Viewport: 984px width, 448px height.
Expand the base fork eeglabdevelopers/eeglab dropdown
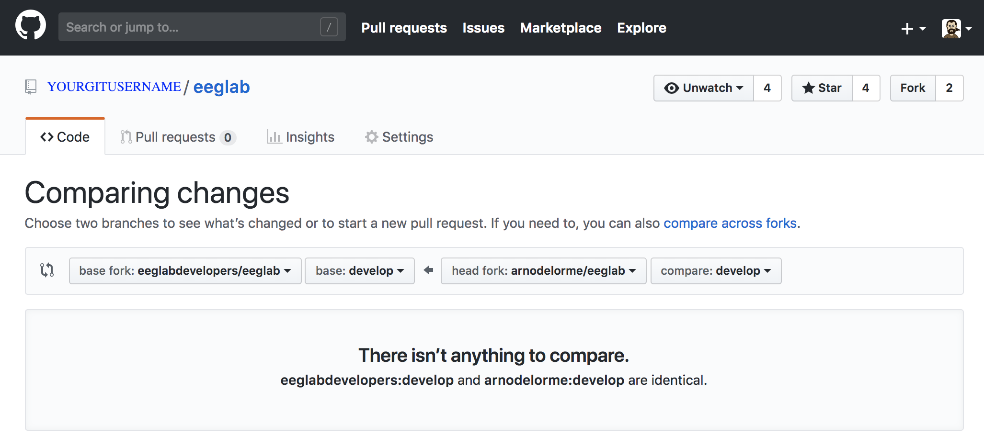pyautogui.click(x=185, y=271)
